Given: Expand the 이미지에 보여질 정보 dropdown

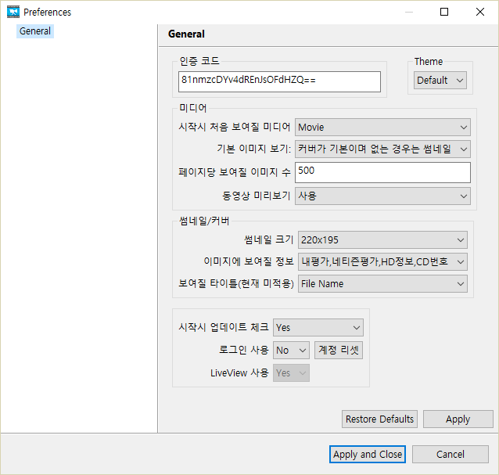Looking at the screenshot, I should tap(382, 261).
